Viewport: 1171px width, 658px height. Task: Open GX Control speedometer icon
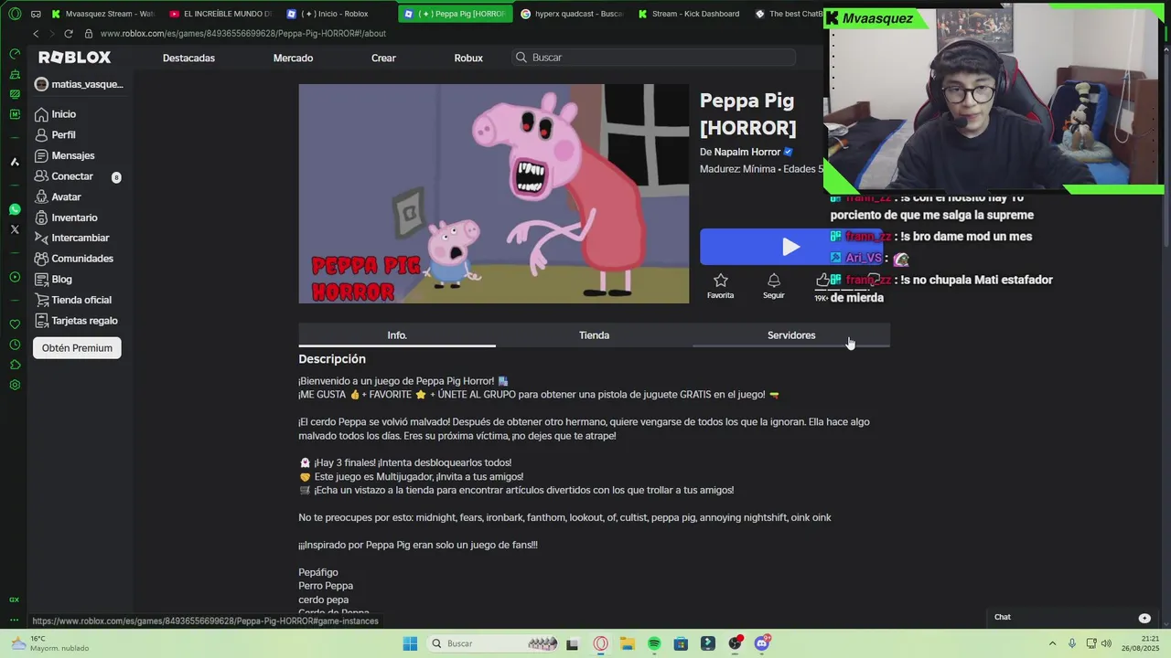click(15, 54)
